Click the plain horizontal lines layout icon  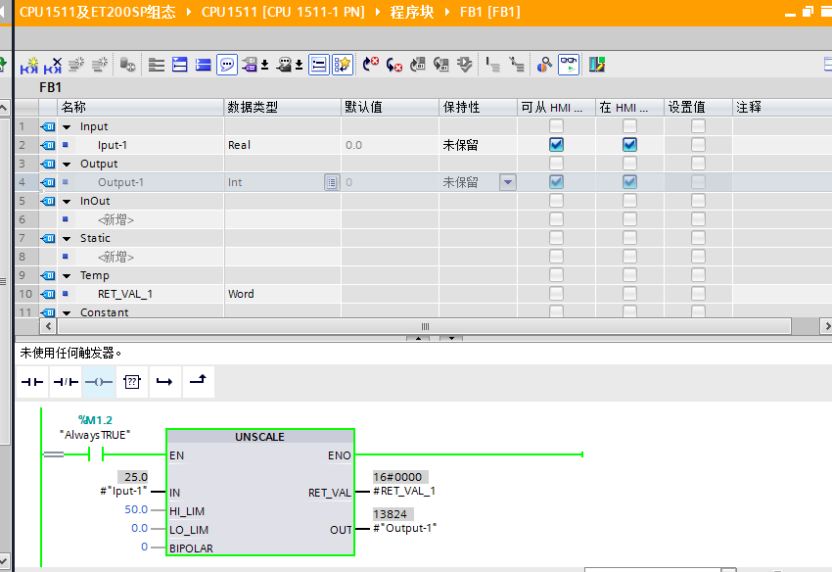(x=156, y=65)
